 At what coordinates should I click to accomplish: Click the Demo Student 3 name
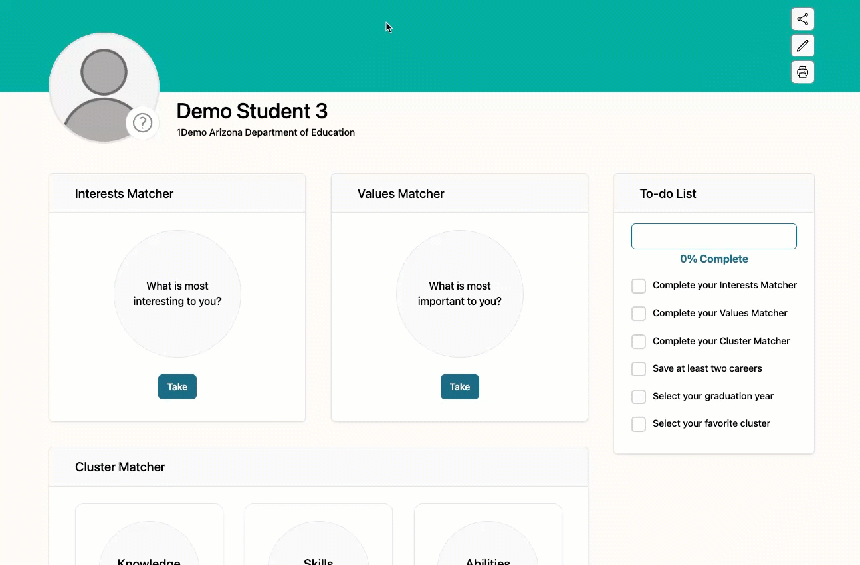click(x=252, y=111)
